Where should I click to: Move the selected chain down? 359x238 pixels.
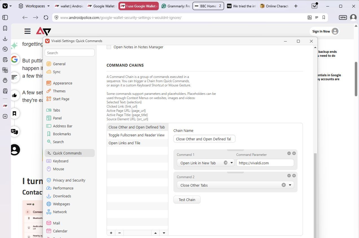(x=164, y=233)
